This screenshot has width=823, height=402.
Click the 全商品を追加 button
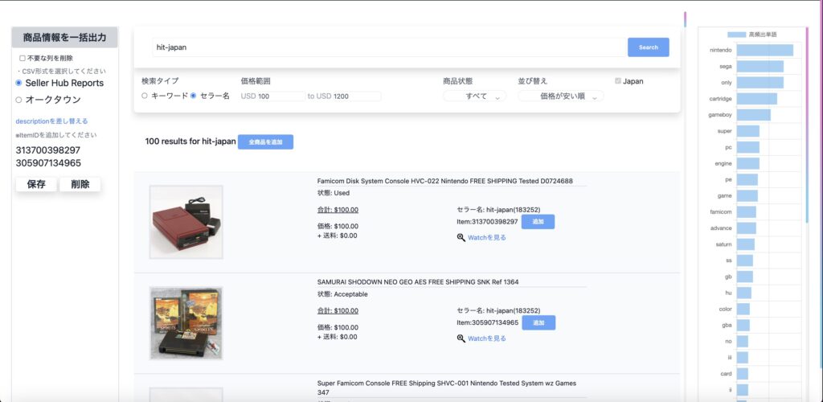[x=265, y=142]
